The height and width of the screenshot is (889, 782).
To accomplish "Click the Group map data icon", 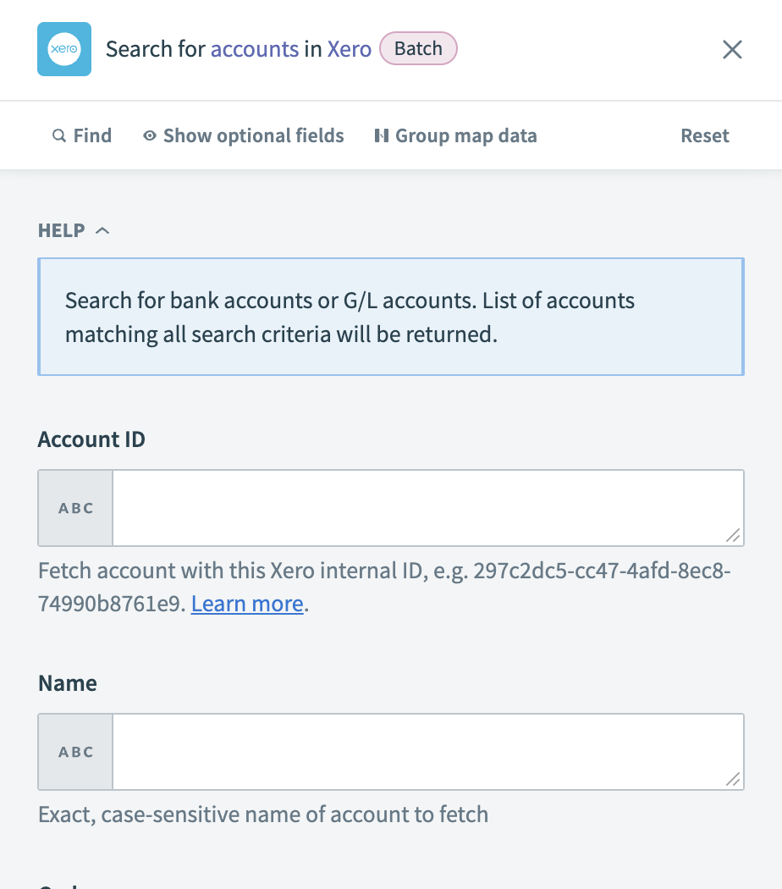I will tap(381, 135).
